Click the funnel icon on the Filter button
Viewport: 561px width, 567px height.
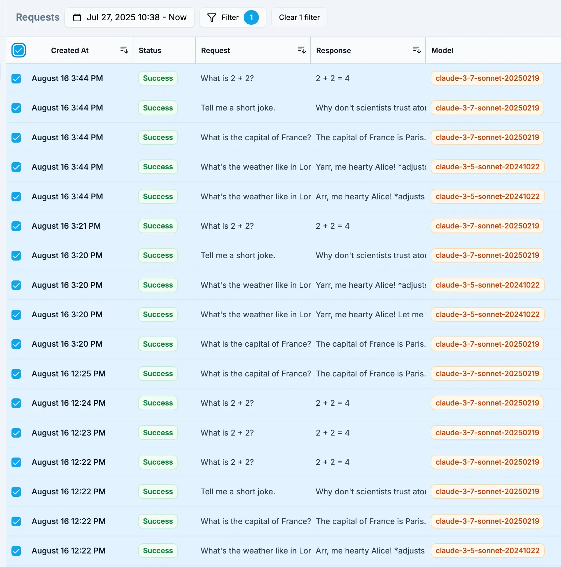(212, 17)
